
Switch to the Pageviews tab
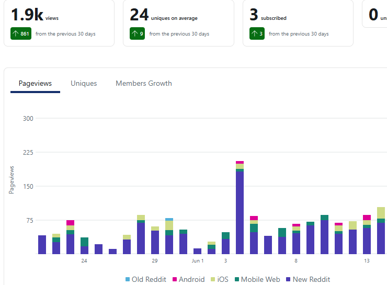(x=35, y=83)
